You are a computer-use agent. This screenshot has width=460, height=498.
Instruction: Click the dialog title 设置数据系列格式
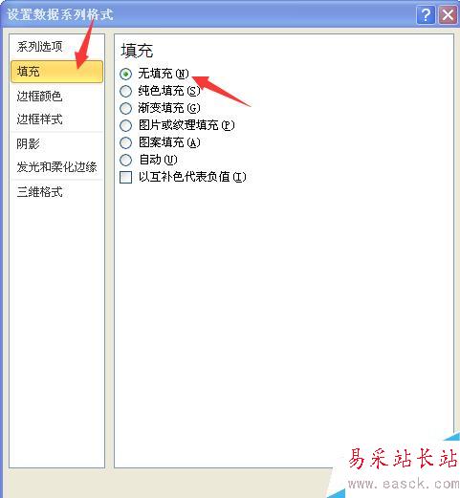coord(60,14)
